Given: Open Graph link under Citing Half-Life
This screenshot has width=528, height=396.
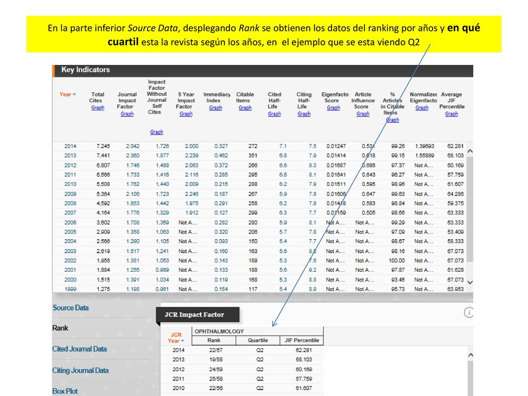Looking at the screenshot, I should (304, 114).
